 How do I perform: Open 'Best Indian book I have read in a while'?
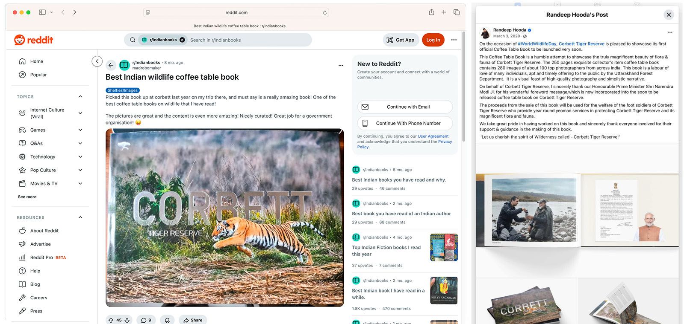pos(388,294)
